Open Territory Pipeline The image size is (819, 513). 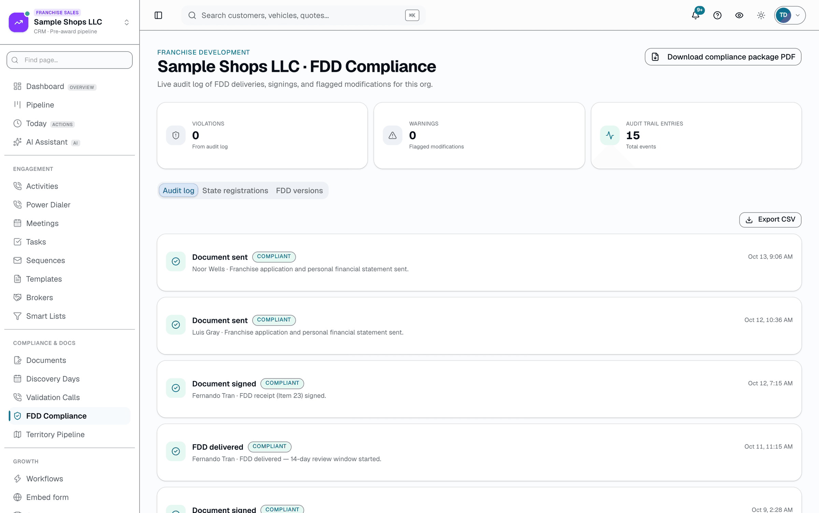(x=70, y=435)
